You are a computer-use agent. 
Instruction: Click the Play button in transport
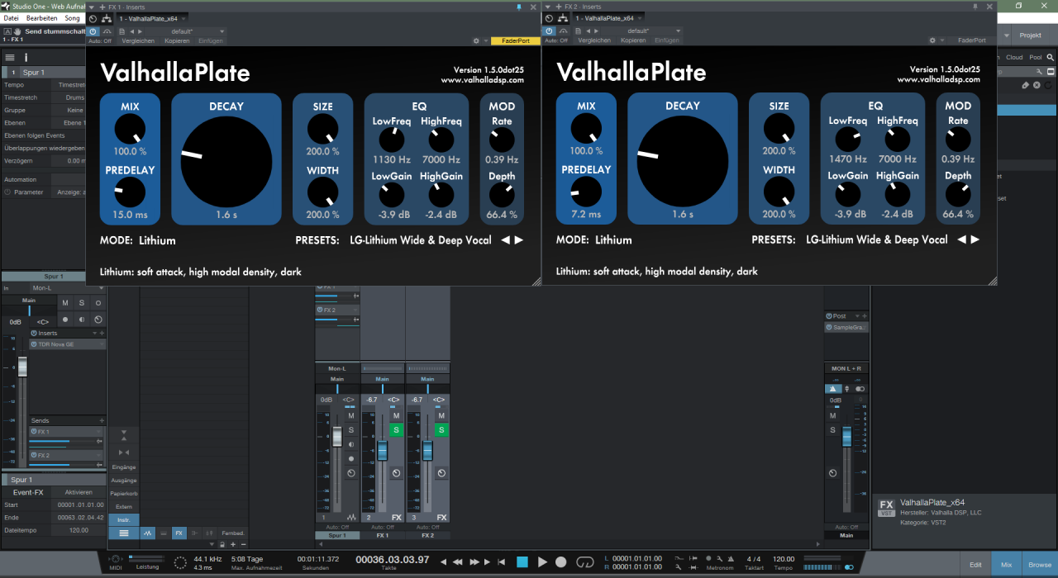(542, 561)
